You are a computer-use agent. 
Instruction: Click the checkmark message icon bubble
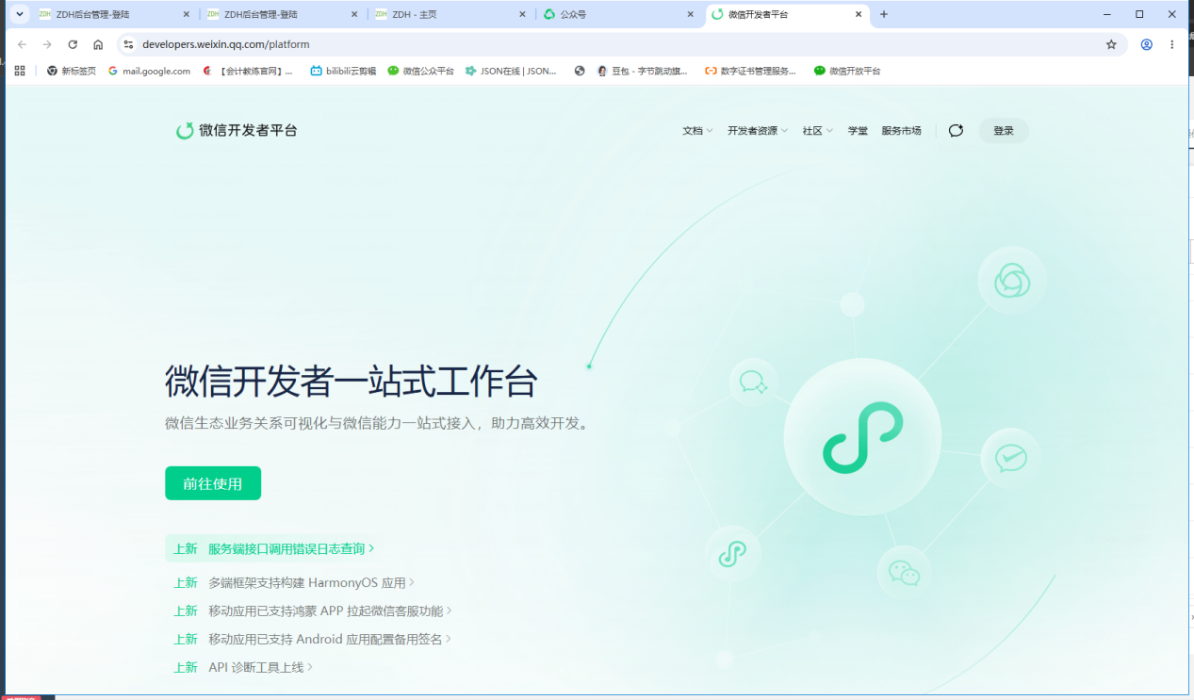point(1010,458)
